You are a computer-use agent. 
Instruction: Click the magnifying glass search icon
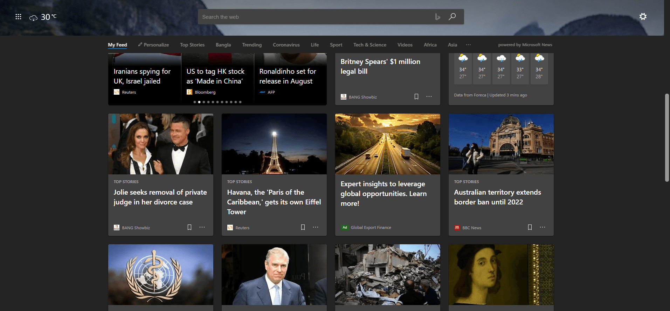[452, 17]
